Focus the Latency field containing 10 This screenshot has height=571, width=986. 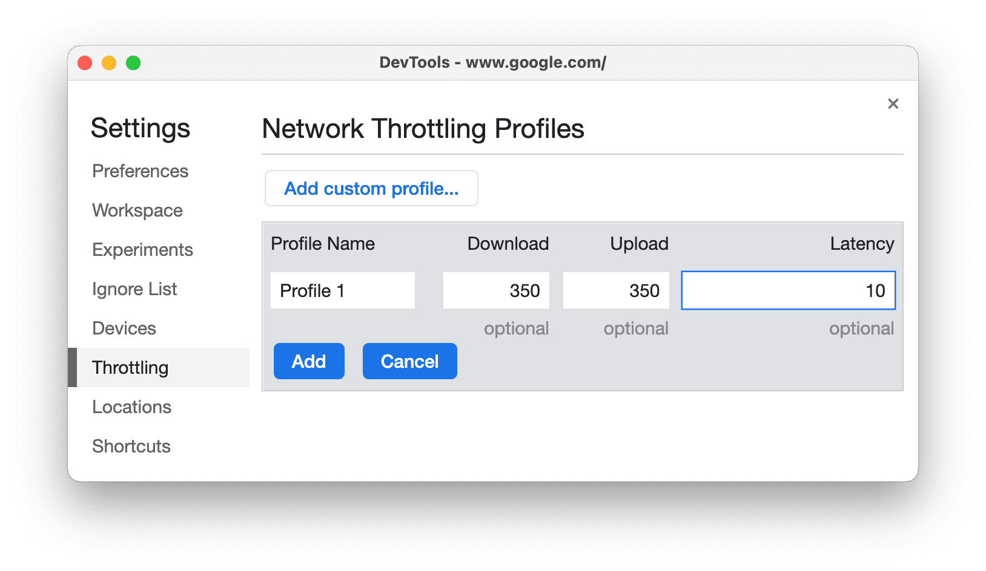788,290
